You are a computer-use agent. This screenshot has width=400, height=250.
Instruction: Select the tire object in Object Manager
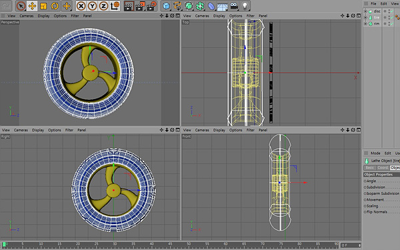(377, 17)
